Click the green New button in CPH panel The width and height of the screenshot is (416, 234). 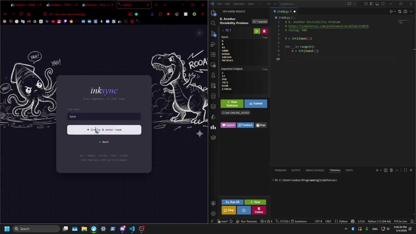[255, 202]
